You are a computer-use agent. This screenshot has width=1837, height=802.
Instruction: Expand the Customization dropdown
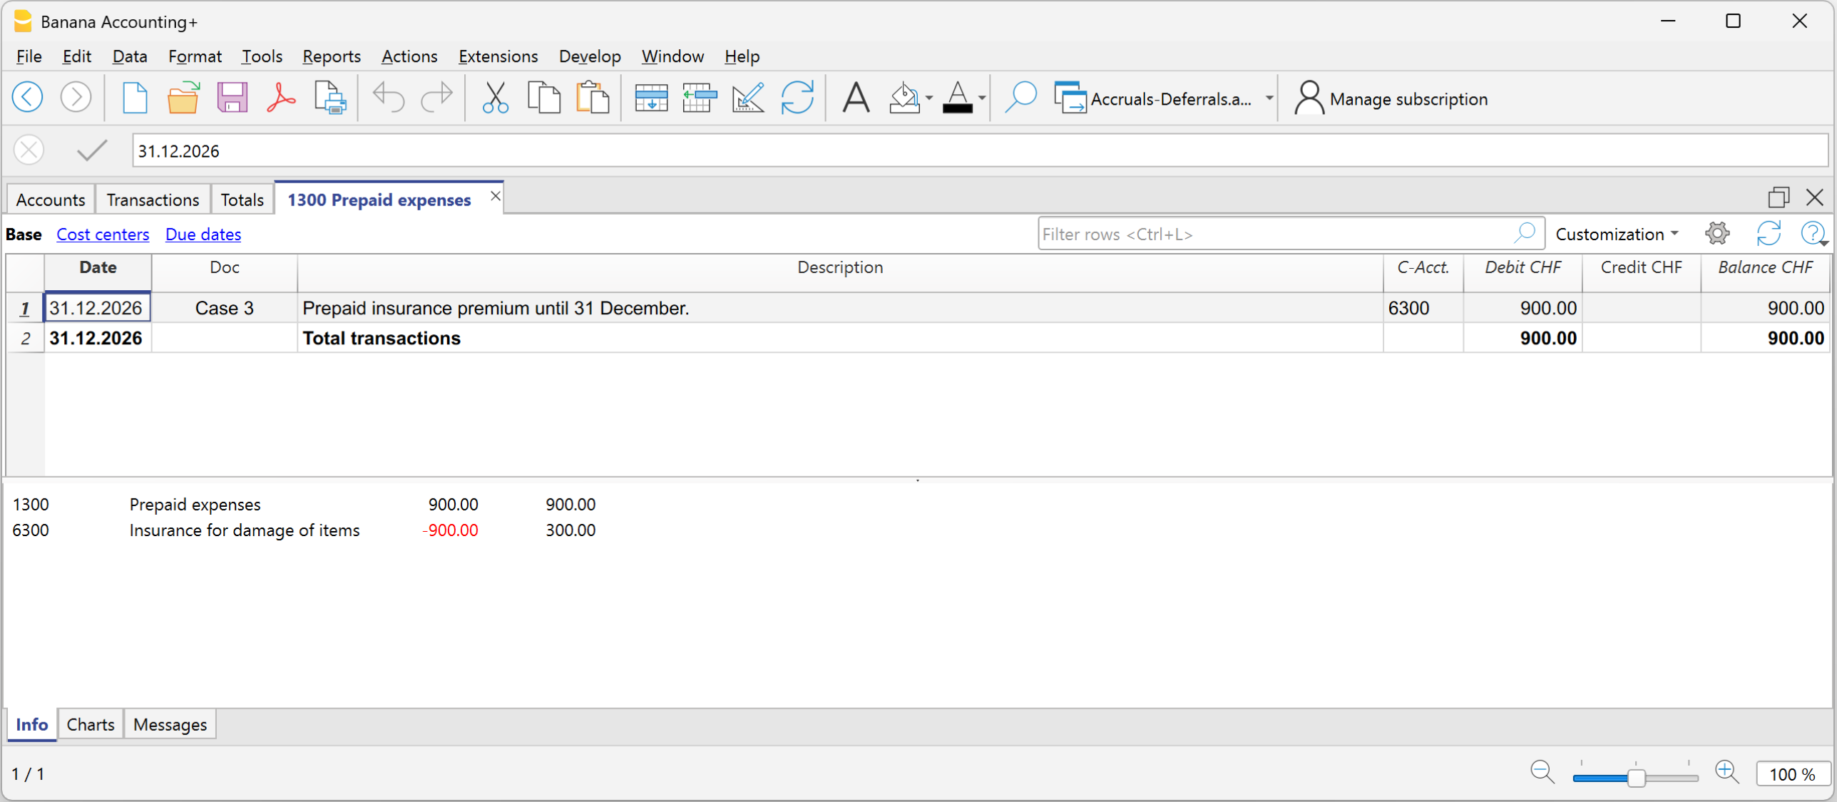1616,234
